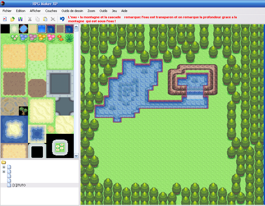Open the Fichier menu
Image resolution: width=265 pixels, height=206 pixels.
(7, 11)
